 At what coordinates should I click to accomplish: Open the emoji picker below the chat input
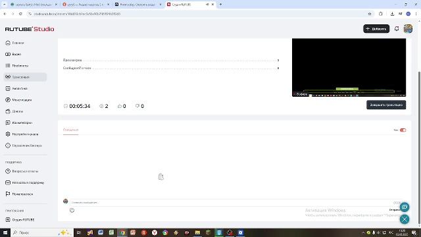pyautogui.click(x=72, y=211)
